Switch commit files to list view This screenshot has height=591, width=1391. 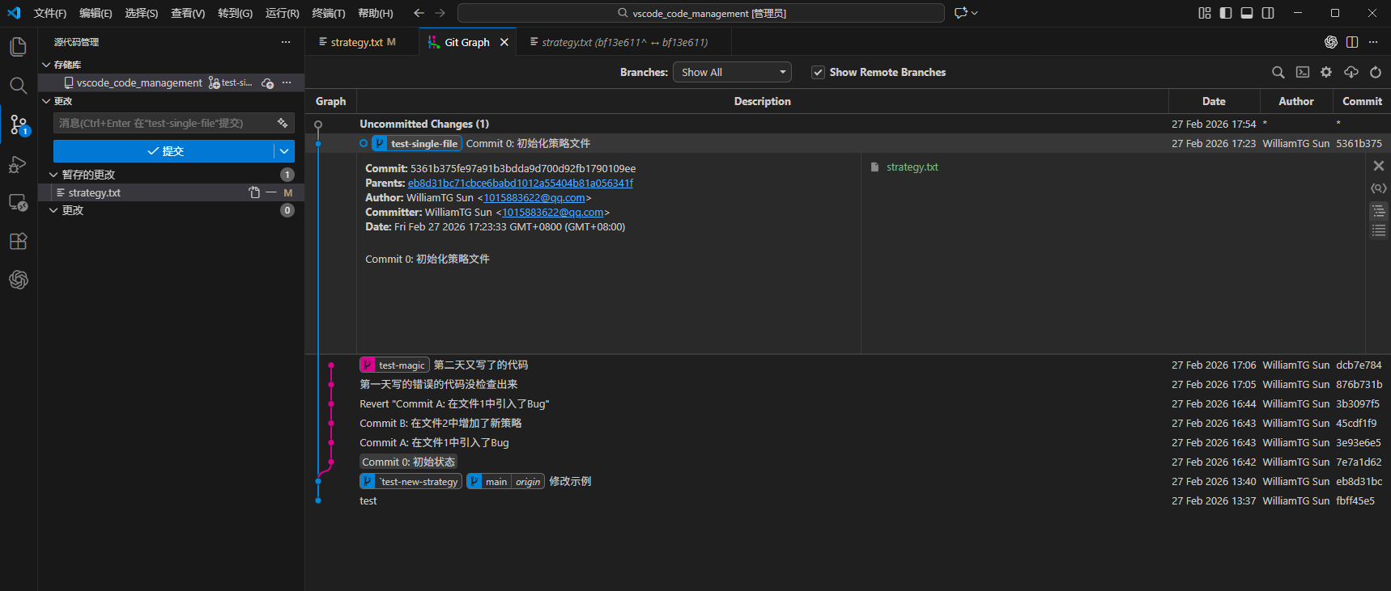(1379, 230)
